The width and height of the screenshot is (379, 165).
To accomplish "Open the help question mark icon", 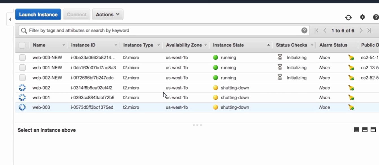I will coord(376,17).
